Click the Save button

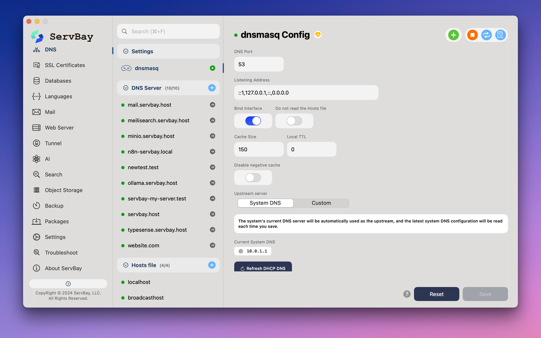tap(485, 294)
